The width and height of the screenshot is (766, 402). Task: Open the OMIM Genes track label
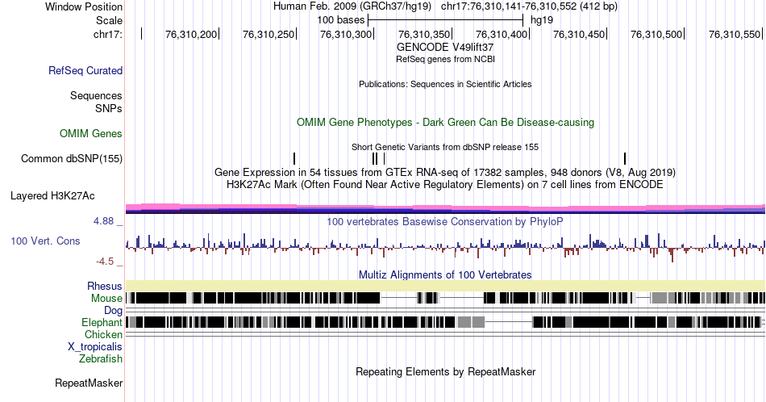coord(91,133)
